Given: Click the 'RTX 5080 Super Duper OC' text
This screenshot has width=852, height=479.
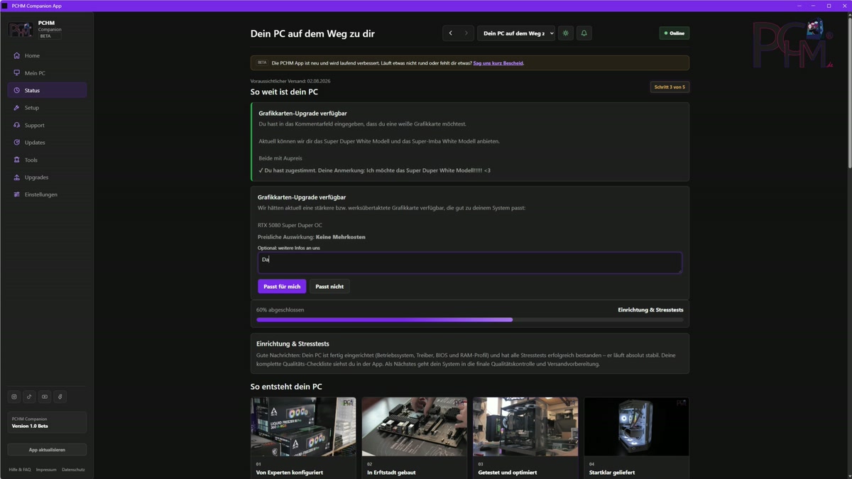Looking at the screenshot, I should point(290,225).
